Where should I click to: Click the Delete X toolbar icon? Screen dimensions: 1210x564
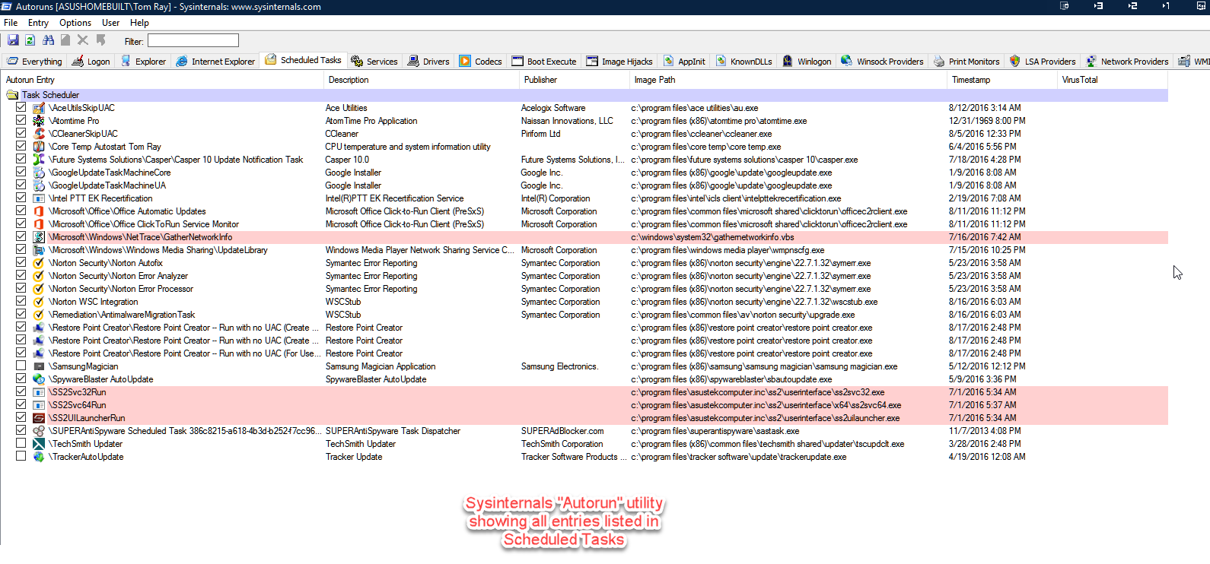coord(83,40)
